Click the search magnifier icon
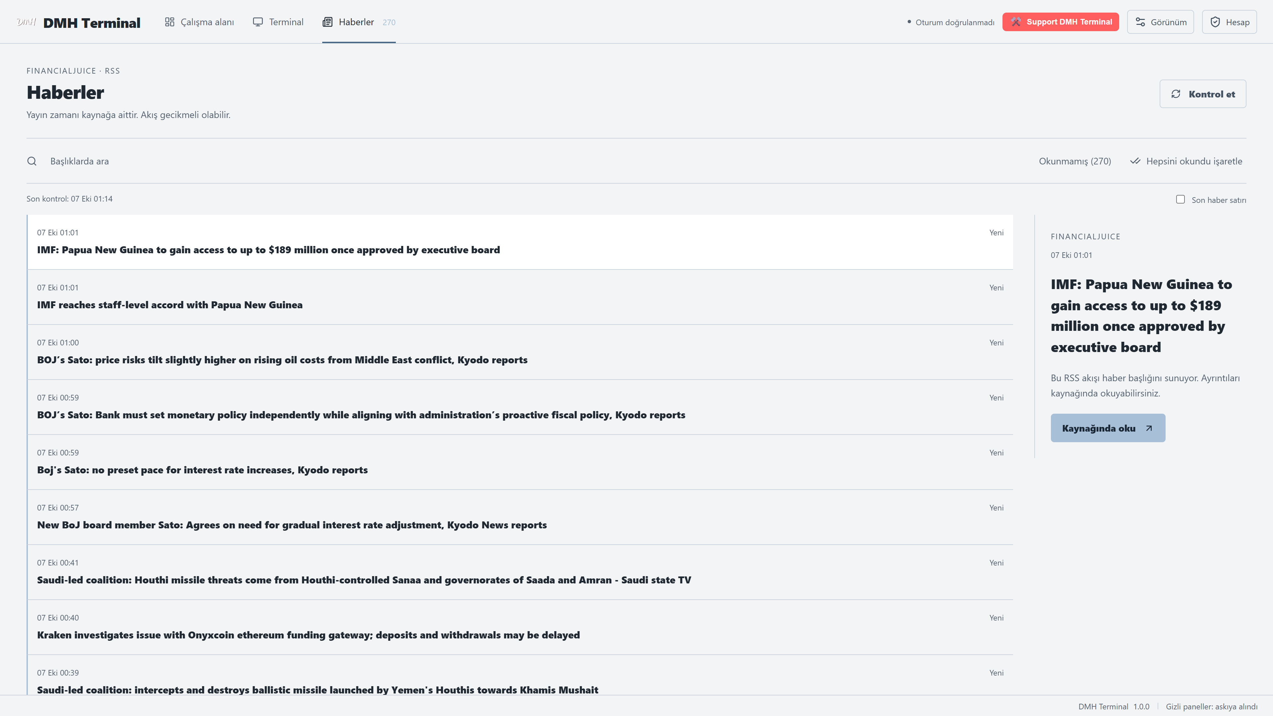 coord(31,161)
